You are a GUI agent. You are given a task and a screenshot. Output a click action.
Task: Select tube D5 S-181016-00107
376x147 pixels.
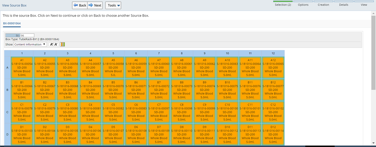click(113, 134)
